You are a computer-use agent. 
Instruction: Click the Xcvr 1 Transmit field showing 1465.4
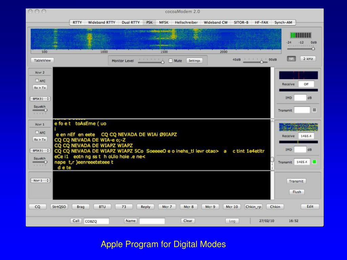coord(302,162)
